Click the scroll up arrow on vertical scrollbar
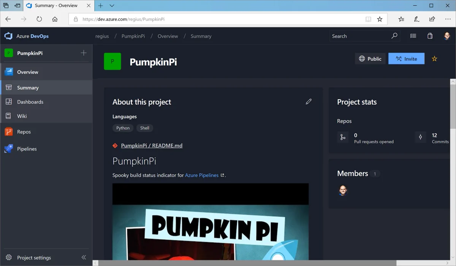The height and width of the screenshot is (266, 456). (453, 81)
